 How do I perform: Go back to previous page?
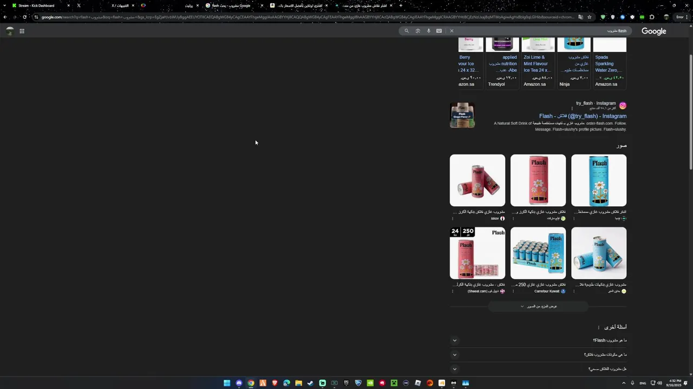(x=5, y=17)
